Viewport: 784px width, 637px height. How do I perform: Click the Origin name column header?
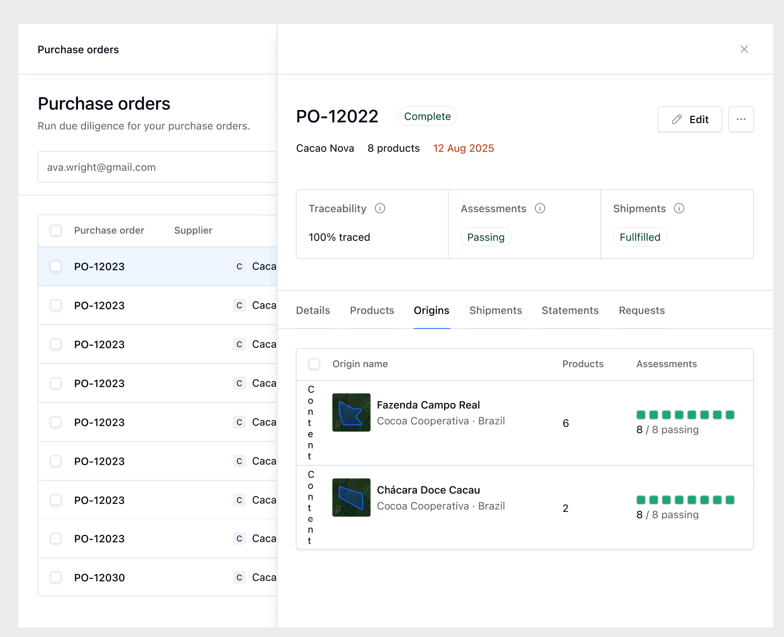[360, 364]
